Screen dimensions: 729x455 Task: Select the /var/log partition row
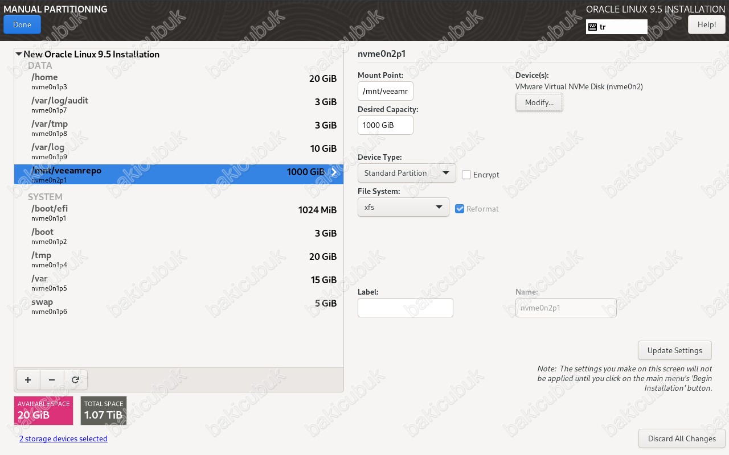pyautogui.click(x=179, y=151)
